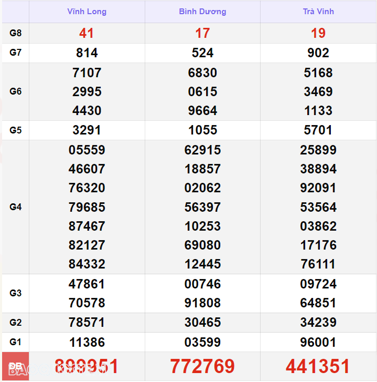
Task: Click Vĩnh Long G4 number 79685
Action: [87, 207]
